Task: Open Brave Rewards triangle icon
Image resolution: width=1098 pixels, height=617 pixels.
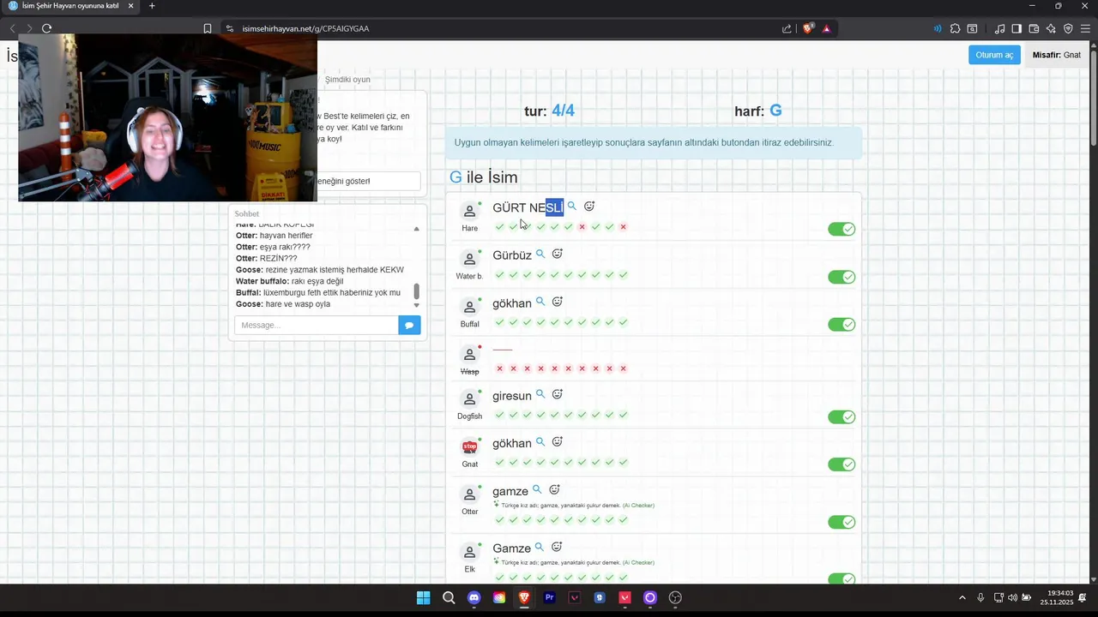Action: click(x=826, y=28)
